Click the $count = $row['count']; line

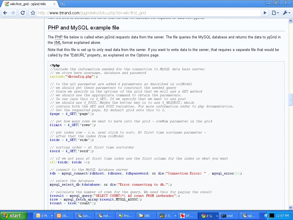pos(73,203)
